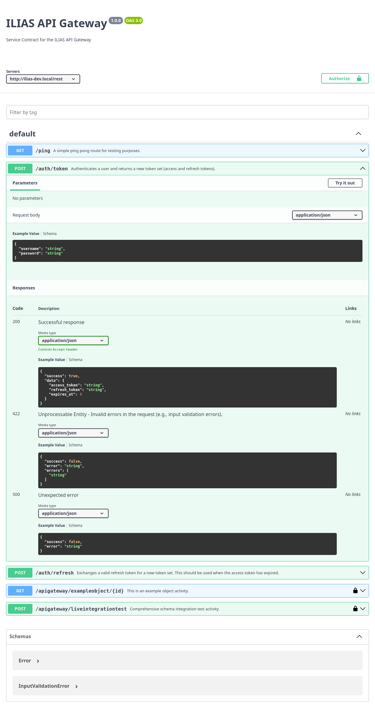Click the POST badge for /auth/refresh
375x711 pixels.
tap(20, 573)
